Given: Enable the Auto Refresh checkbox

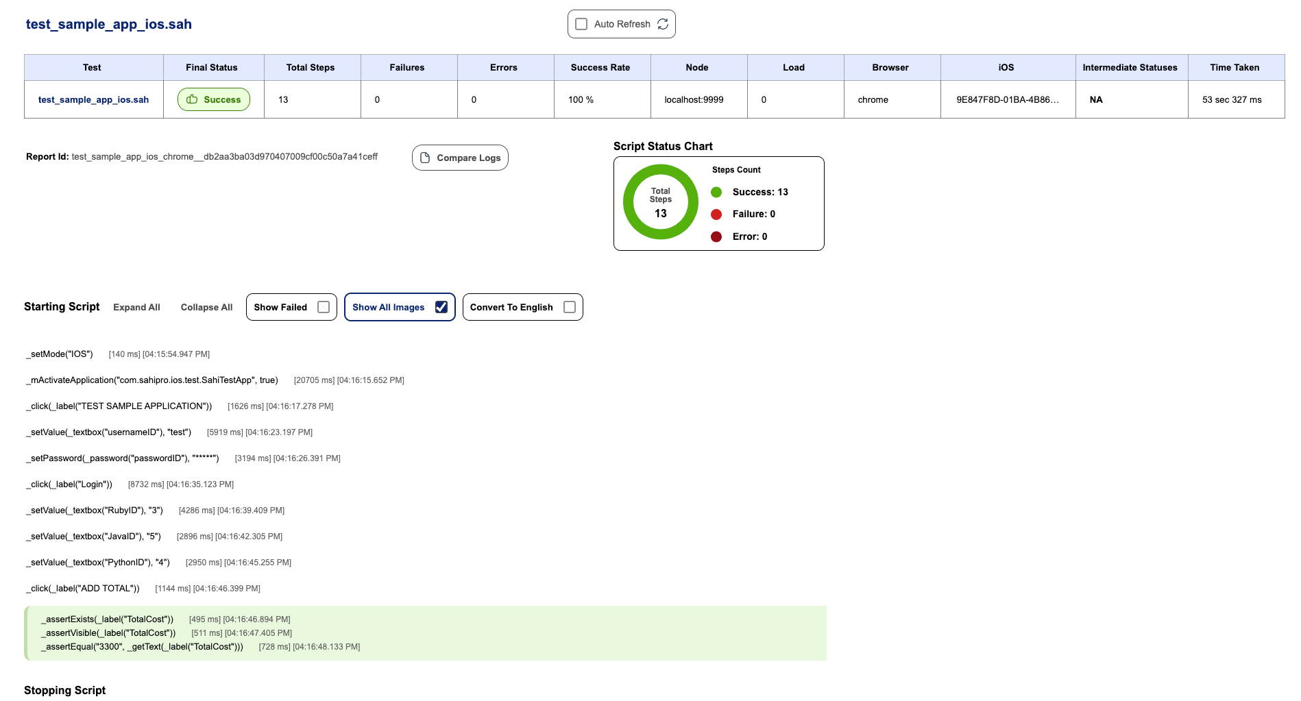Looking at the screenshot, I should [581, 24].
